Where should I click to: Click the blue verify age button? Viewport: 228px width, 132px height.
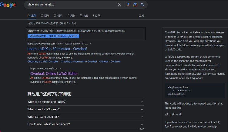[53, 36]
